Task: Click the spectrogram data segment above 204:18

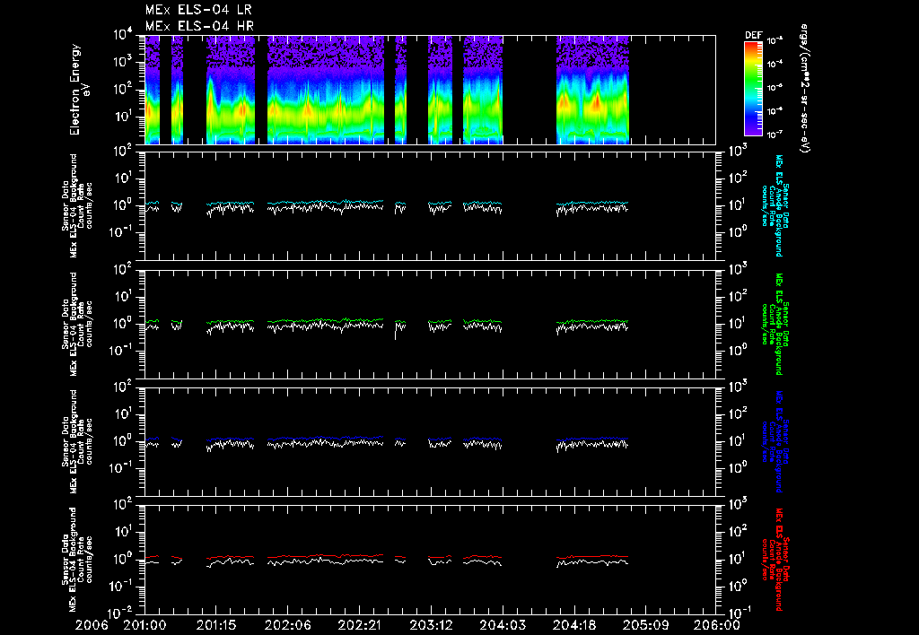Action: pyautogui.click(x=592, y=90)
